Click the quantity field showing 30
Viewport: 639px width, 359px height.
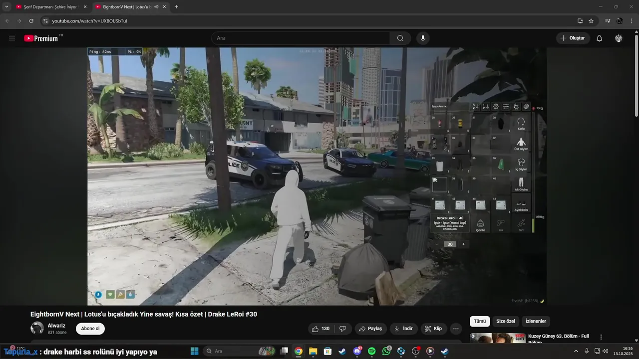[450, 244]
